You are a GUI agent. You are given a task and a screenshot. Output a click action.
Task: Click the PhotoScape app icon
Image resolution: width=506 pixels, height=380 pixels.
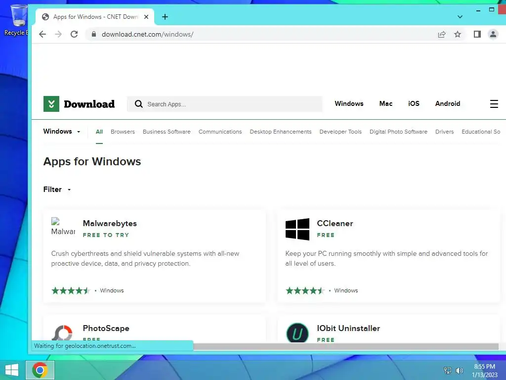click(x=63, y=333)
